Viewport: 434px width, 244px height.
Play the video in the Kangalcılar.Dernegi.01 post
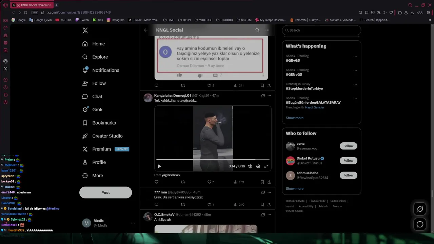point(159,166)
